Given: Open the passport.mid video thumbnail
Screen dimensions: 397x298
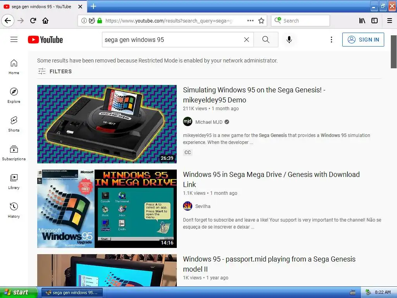Looking at the screenshot, I should coord(107,270).
